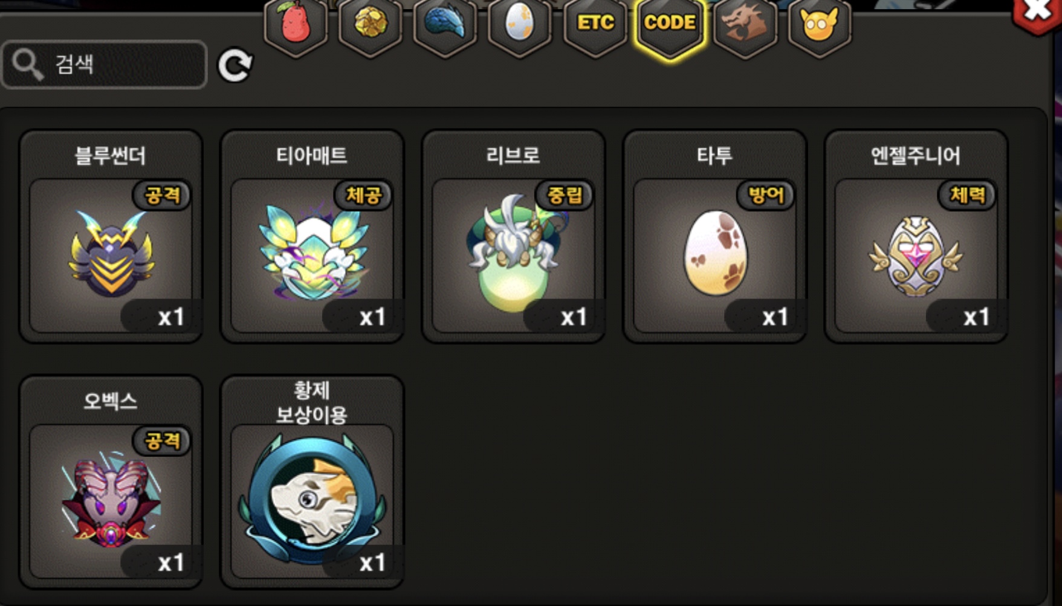The width and height of the screenshot is (1062, 606).
Task: Select the 황제 보상이용 medallion item
Action: pos(312,482)
